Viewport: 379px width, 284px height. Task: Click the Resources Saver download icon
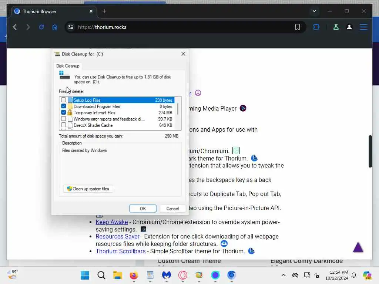pyautogui.click(x=224, y=243)
